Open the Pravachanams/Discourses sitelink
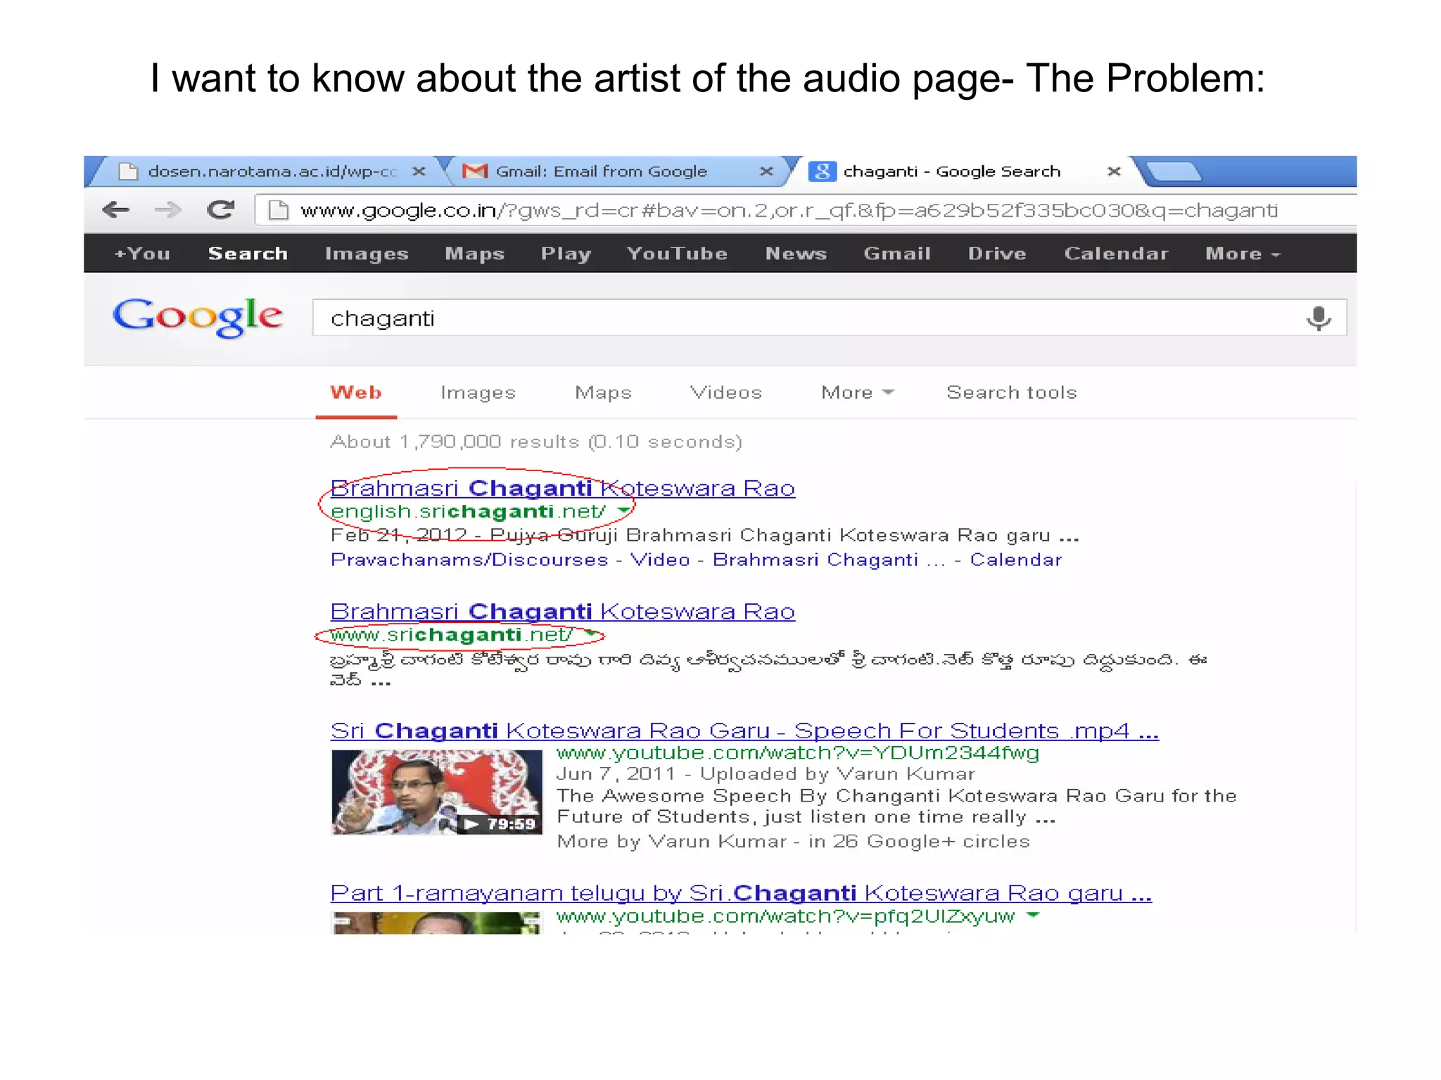1441x1080 pixels. [x=469, y=560]
